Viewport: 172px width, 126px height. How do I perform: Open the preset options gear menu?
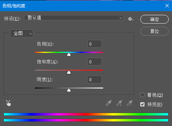tap(131, 19)
